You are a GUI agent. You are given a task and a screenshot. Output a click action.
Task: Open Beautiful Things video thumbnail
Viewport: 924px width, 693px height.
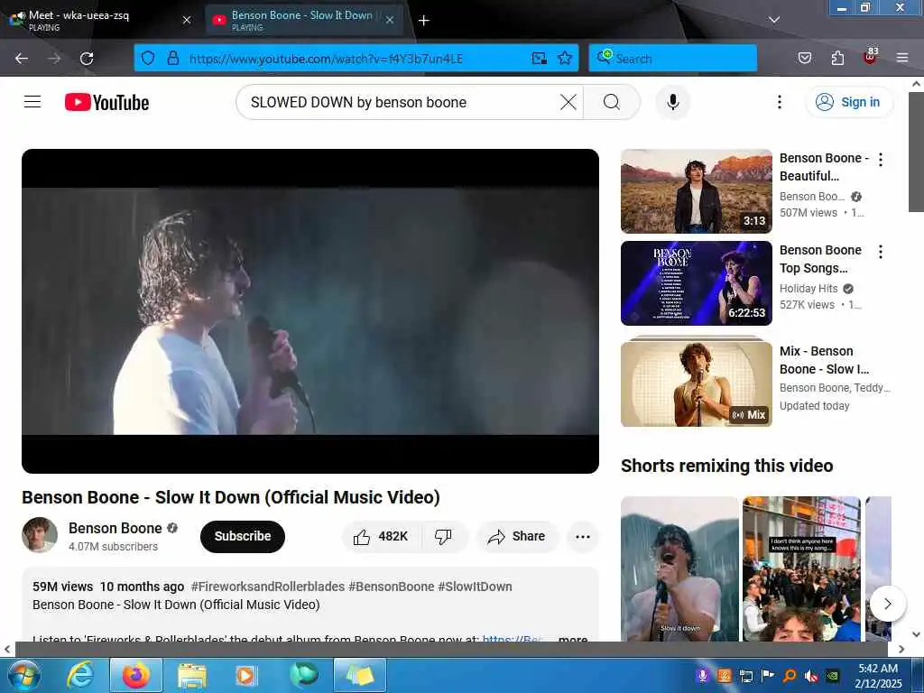click(x=696, y=191)
